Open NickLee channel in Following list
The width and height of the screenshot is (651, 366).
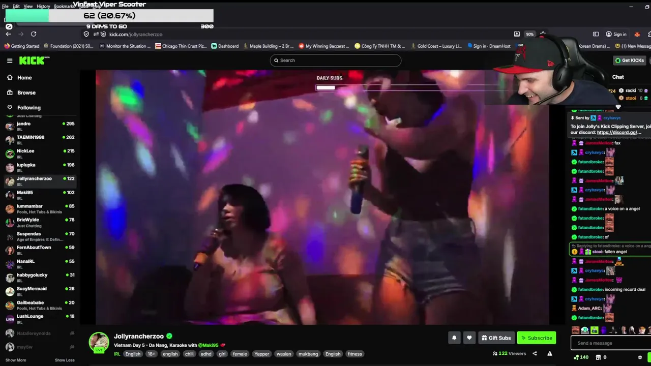40,153
